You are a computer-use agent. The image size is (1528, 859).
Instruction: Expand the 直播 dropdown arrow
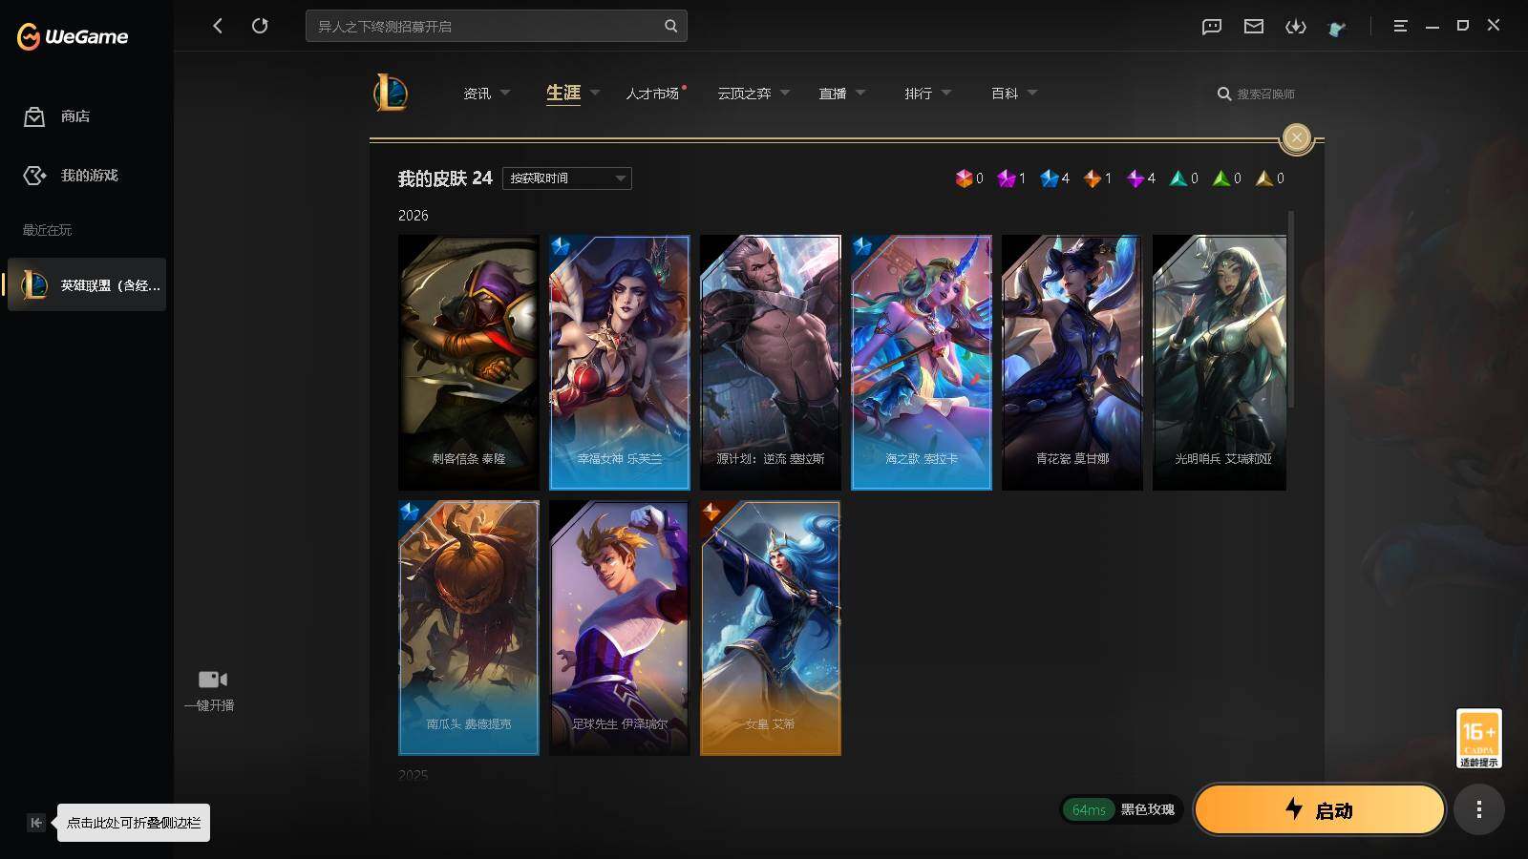pos(860,93)
